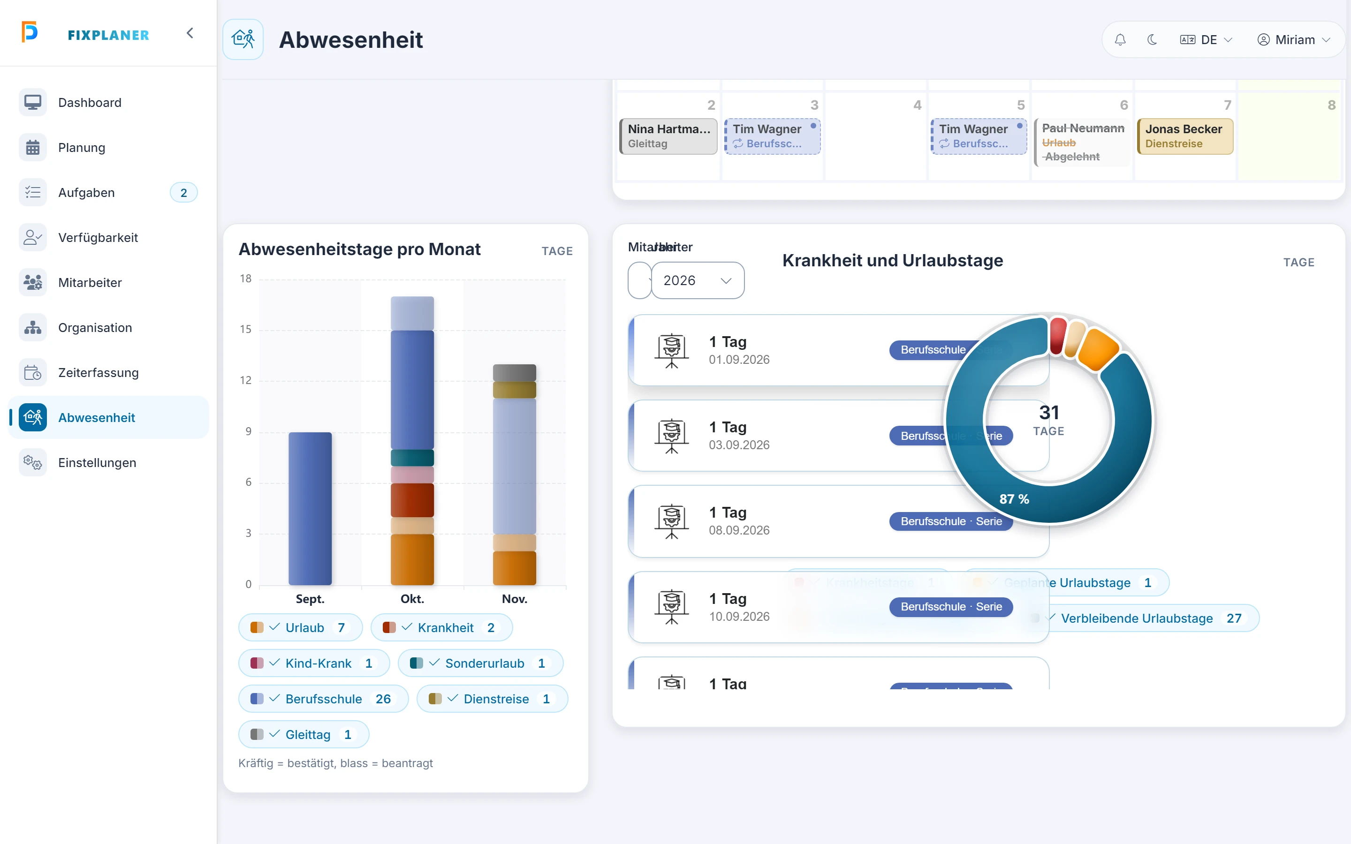Click the Planung calendar icon
This screenshot has width=1351, height=844.
coord(32,147)
